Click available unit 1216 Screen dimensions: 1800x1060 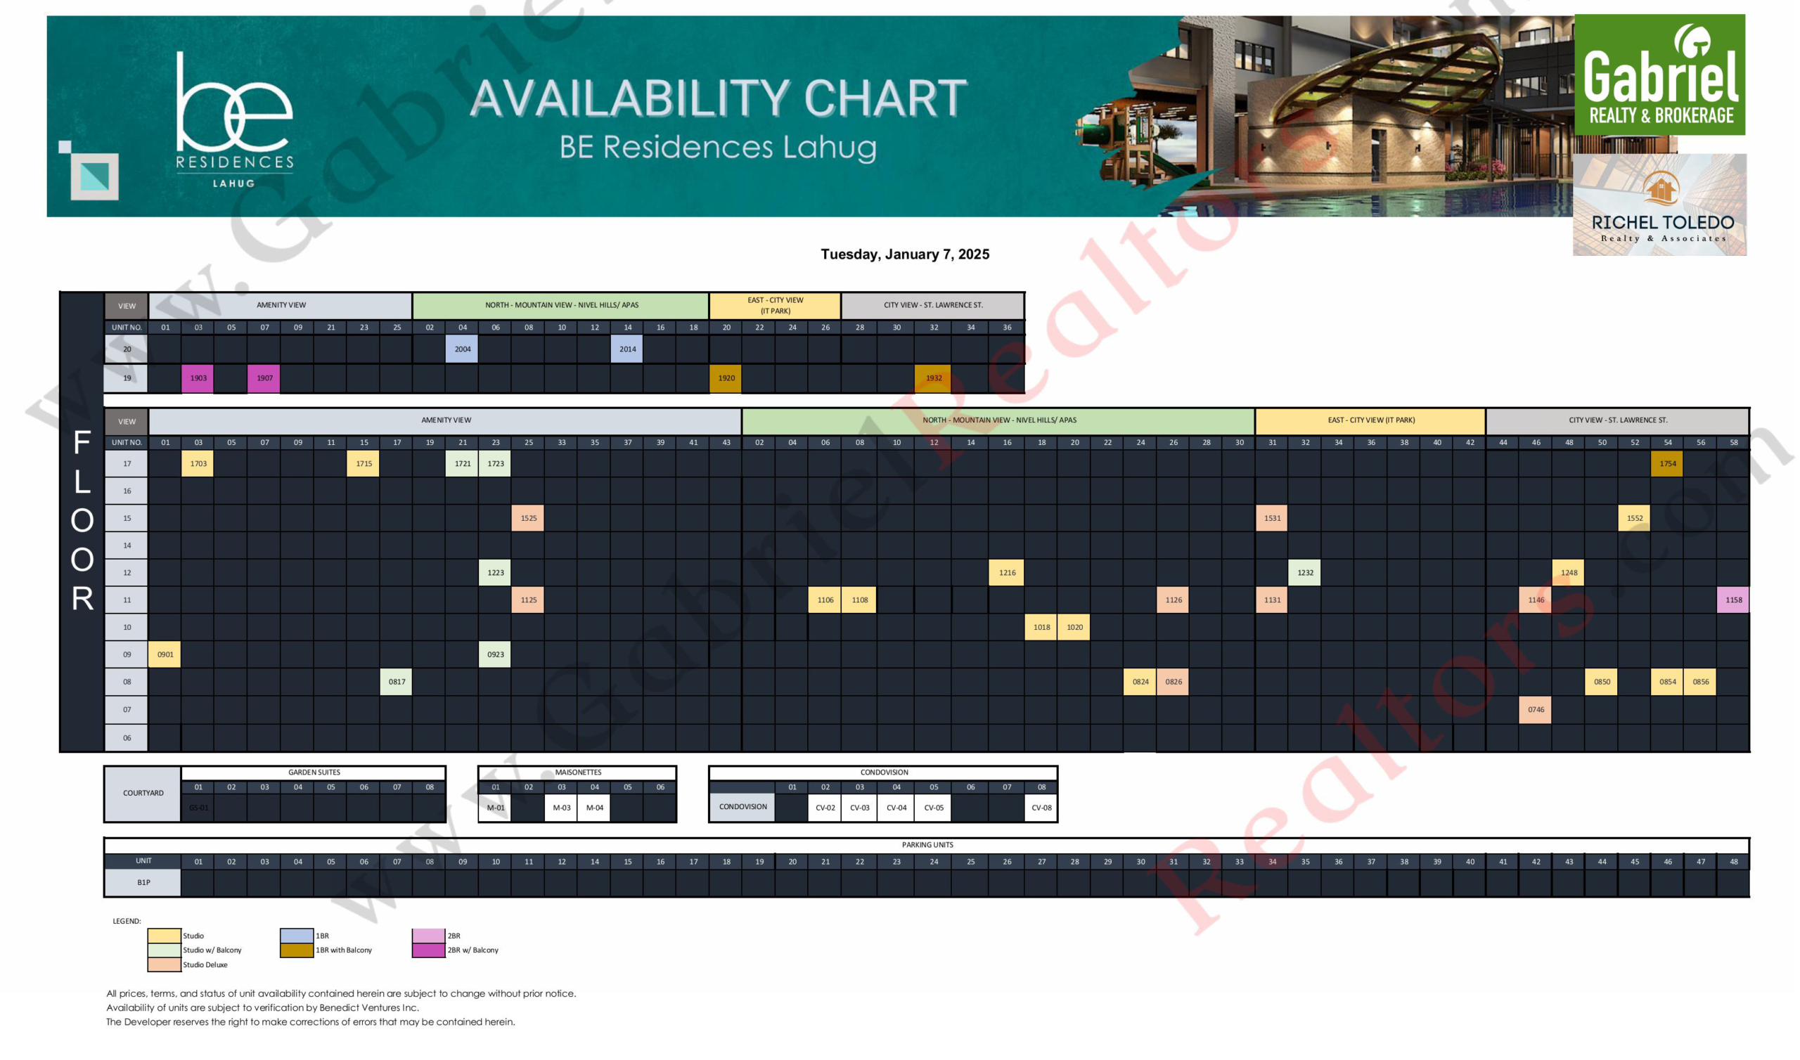(x=1006, y=572)
